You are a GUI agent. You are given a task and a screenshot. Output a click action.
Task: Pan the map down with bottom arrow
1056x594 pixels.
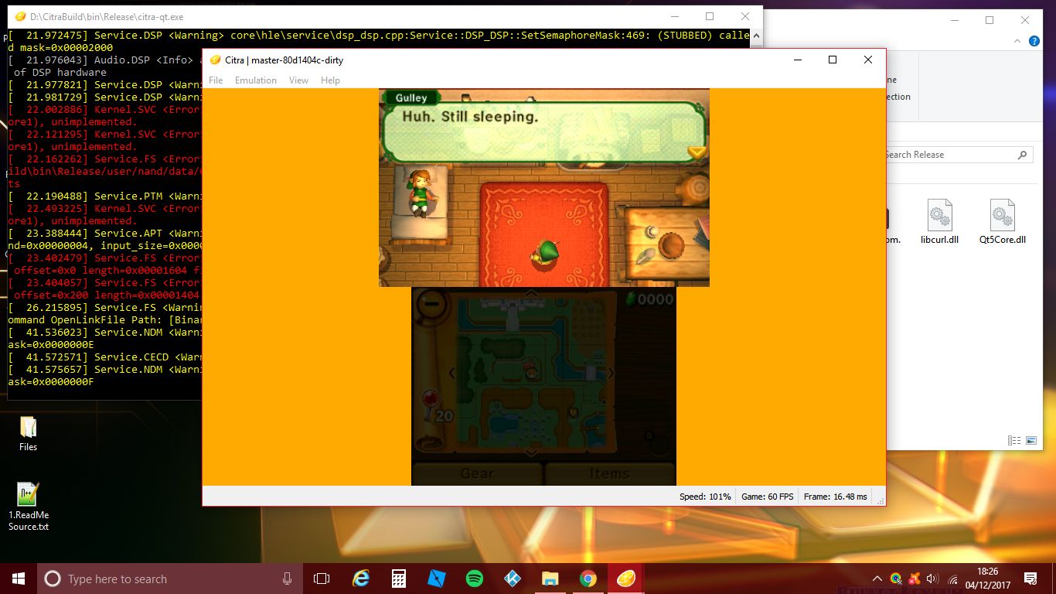pos(531,452)
